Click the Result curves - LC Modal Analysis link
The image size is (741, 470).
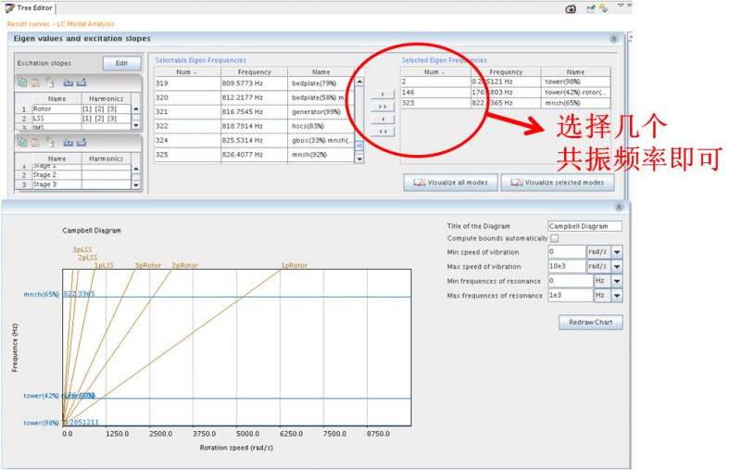point(60,24)
